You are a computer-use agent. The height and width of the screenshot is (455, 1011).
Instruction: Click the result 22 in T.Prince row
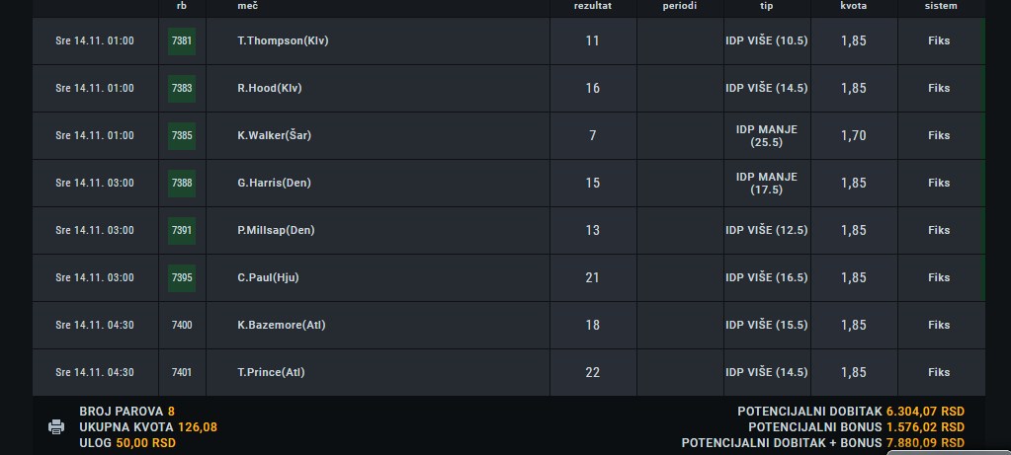pyautogui.click(x=593, y=373)
